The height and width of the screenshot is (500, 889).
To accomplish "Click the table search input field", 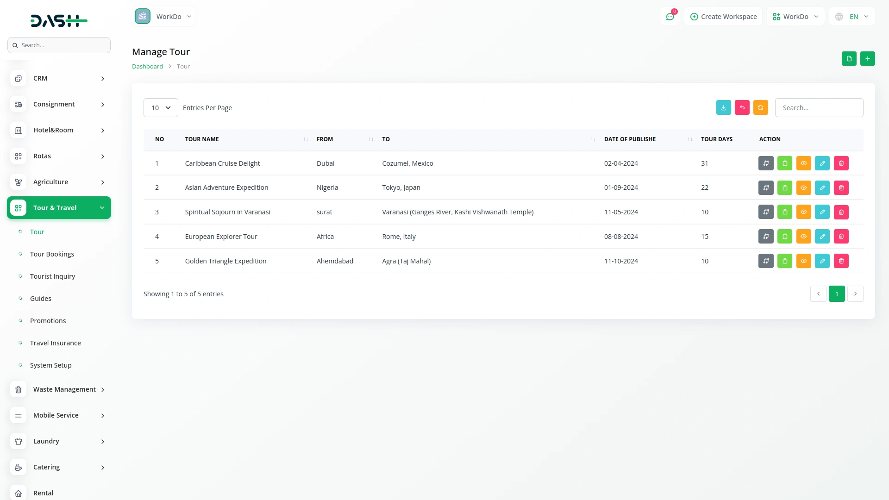I will pos(819,108).
